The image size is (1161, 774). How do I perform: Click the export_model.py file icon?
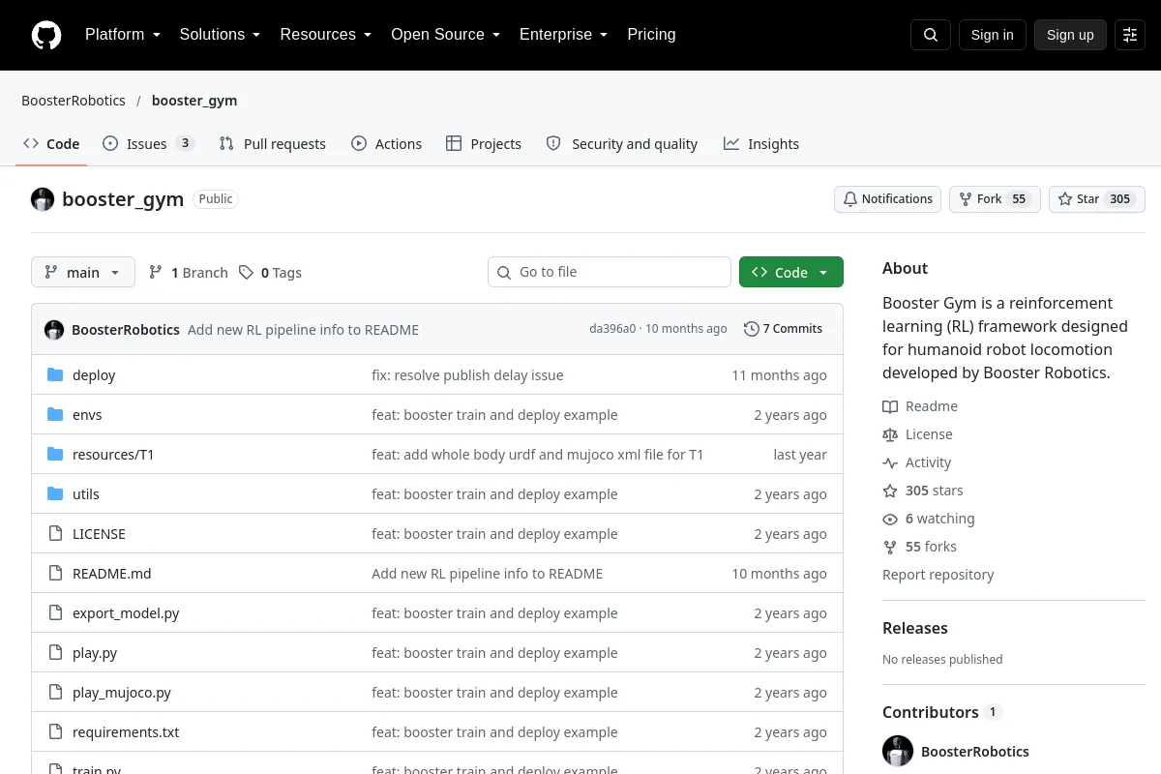55,613
